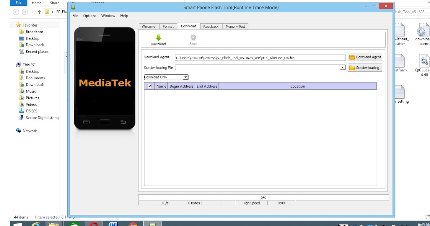Viewport: 430px width, 226px height.
Task: Switch to the Readback tab
Action: point(211,27)
